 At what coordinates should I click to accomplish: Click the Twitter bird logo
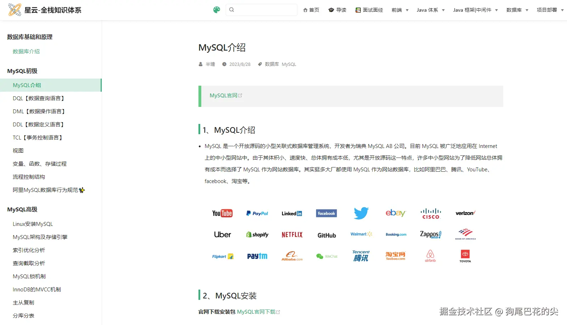tap(361, 213)
